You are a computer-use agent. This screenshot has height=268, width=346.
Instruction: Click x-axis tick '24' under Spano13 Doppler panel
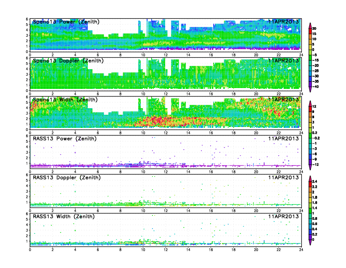(x=301, y=94)
